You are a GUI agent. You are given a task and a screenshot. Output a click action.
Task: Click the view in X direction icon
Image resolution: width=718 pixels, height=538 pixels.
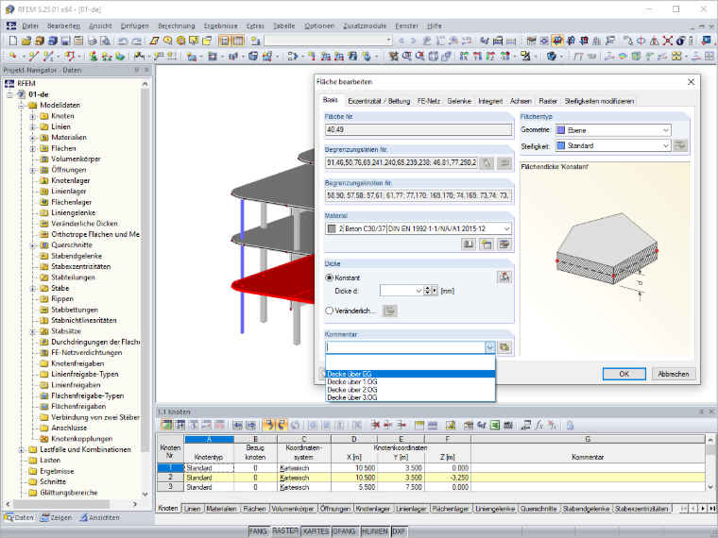464,57
